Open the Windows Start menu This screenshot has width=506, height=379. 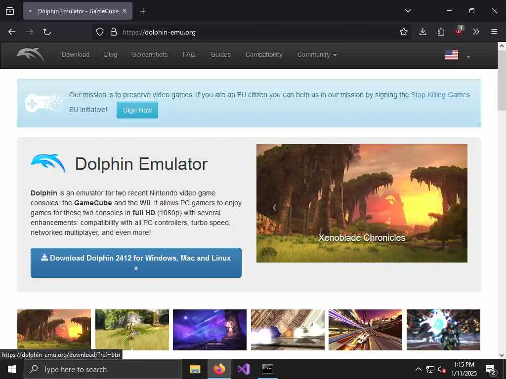pos(12,369)
